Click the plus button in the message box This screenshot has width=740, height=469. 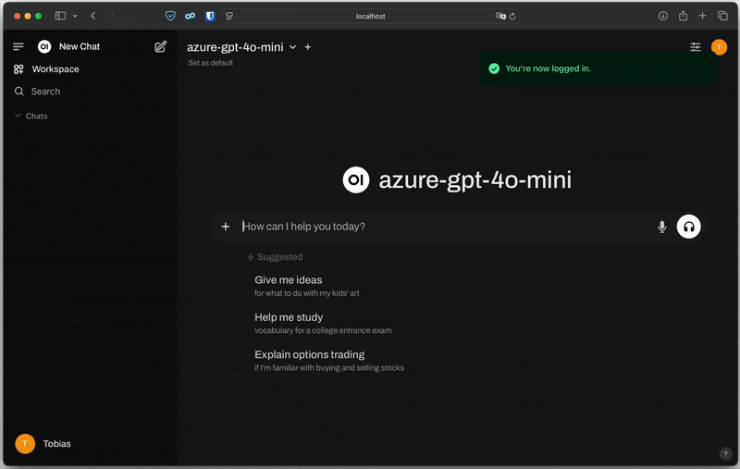(x=226, y=227)
